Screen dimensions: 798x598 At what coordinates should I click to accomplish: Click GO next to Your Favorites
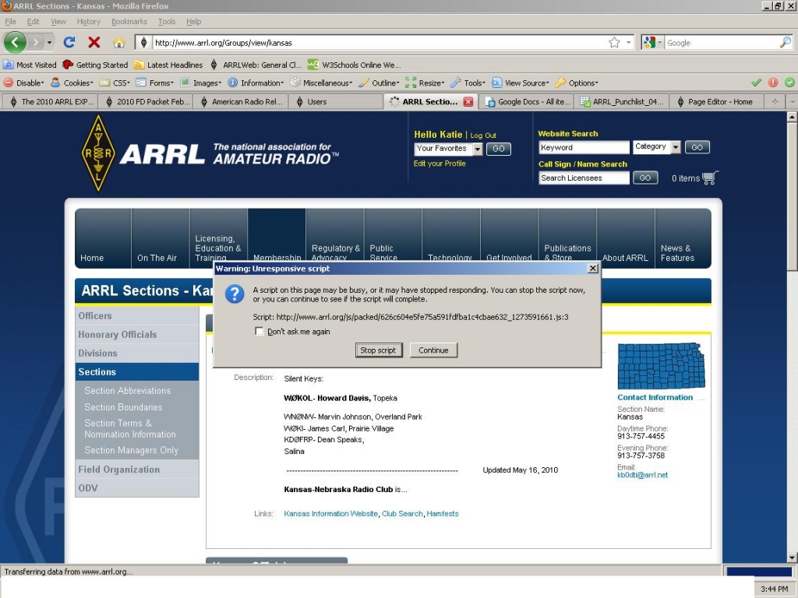[499, 149]
